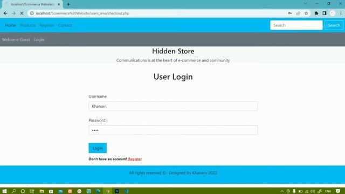Open Microsoft Edge from the taskbar
The image size is (345, 194).
click(x=98, y=191)
